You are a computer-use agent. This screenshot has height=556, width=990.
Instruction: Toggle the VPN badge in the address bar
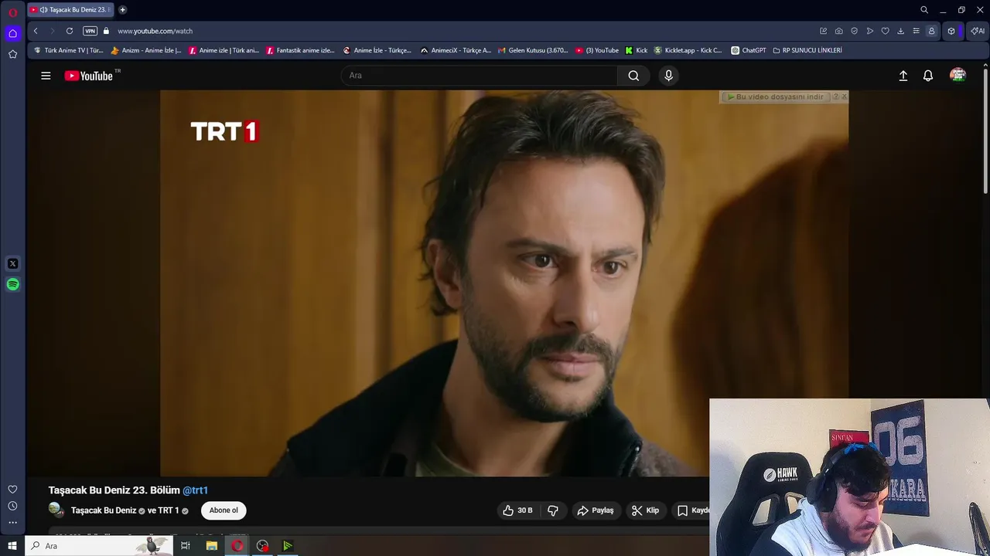tap(90, 31)
